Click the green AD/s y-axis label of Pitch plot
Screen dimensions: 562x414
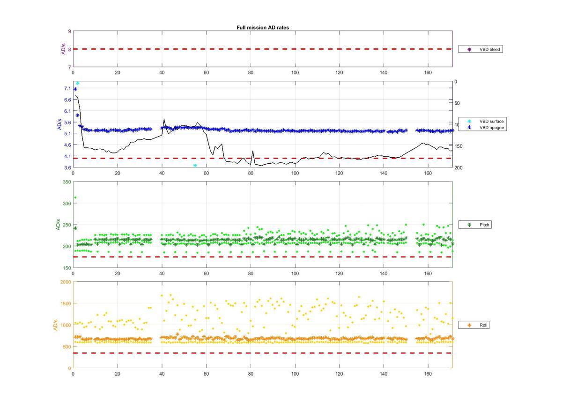(x=58, y=224)
